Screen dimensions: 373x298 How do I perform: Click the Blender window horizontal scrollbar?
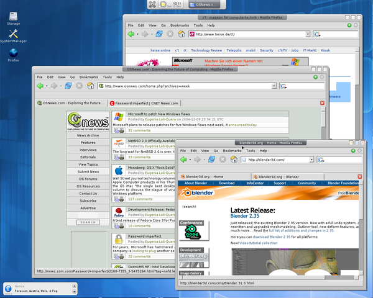[268, 278]
